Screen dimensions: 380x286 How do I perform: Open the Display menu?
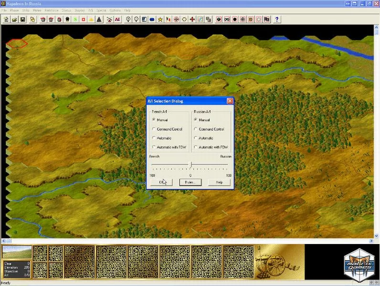pos(80,10)
